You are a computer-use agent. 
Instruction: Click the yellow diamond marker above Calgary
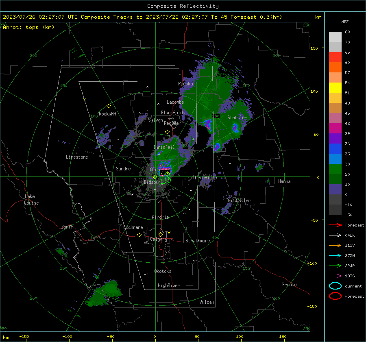pyautogui.click(x=161, y=234)
